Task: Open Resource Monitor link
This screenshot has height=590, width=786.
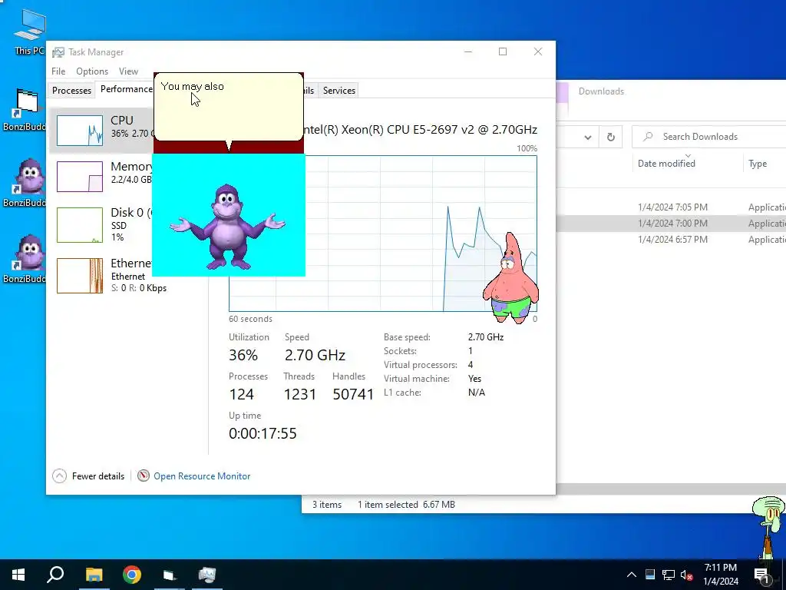Action: point(202,476)
